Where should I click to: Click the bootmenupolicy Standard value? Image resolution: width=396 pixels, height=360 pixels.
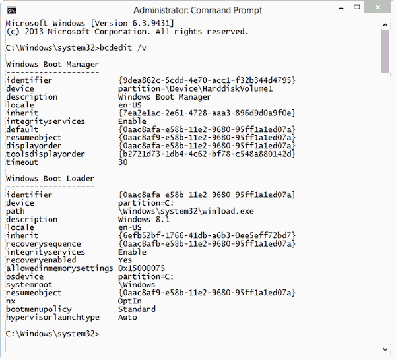[x=137, y=309]
